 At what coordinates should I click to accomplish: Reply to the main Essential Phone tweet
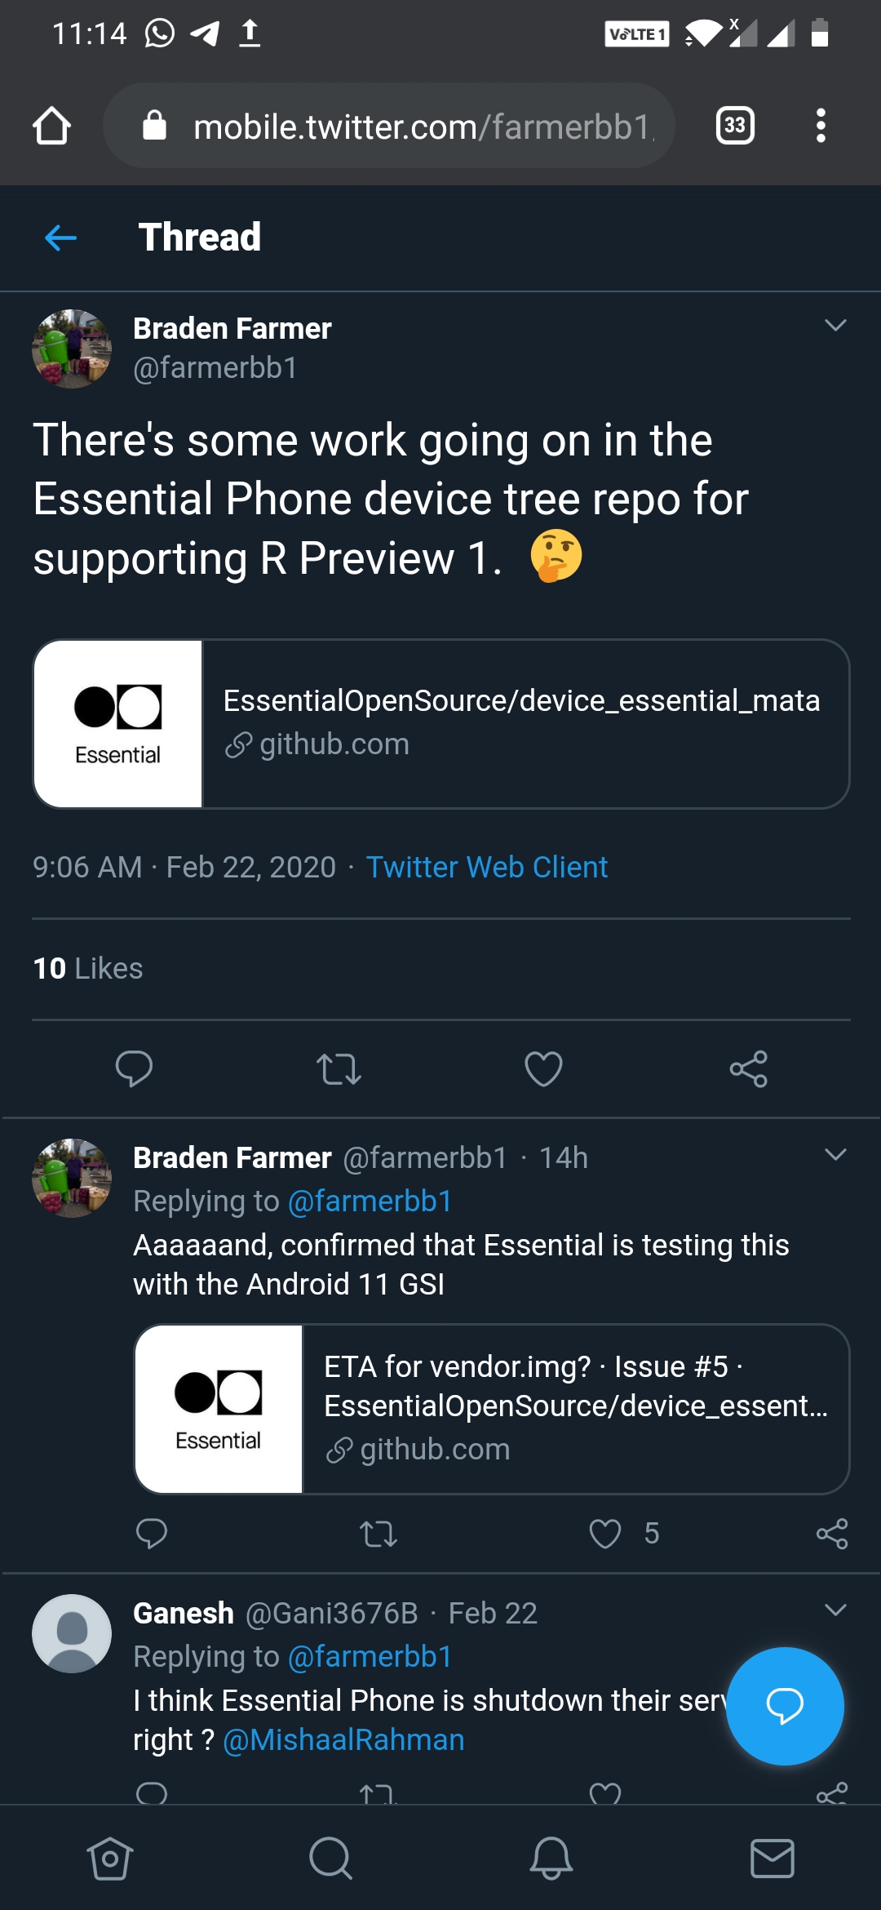(x=135, y=1068)
